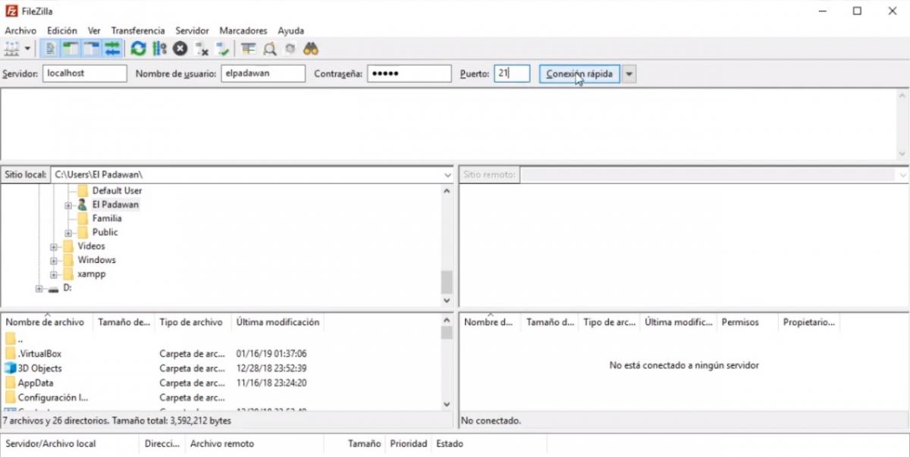Image resolution: width=910 pixels, height=457 pixels.
Task: Open Edición menu
Action: click(x=62, y=30)
